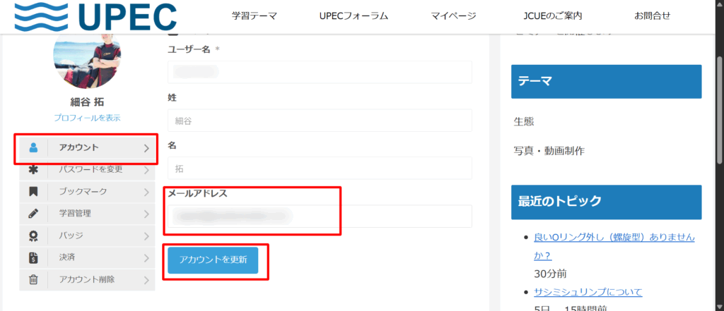The width and height of the screenshot is (724, 311).
Task: Click the bookmark icon in sidebar
Action: pyautogui.click(x=33, y=191)
